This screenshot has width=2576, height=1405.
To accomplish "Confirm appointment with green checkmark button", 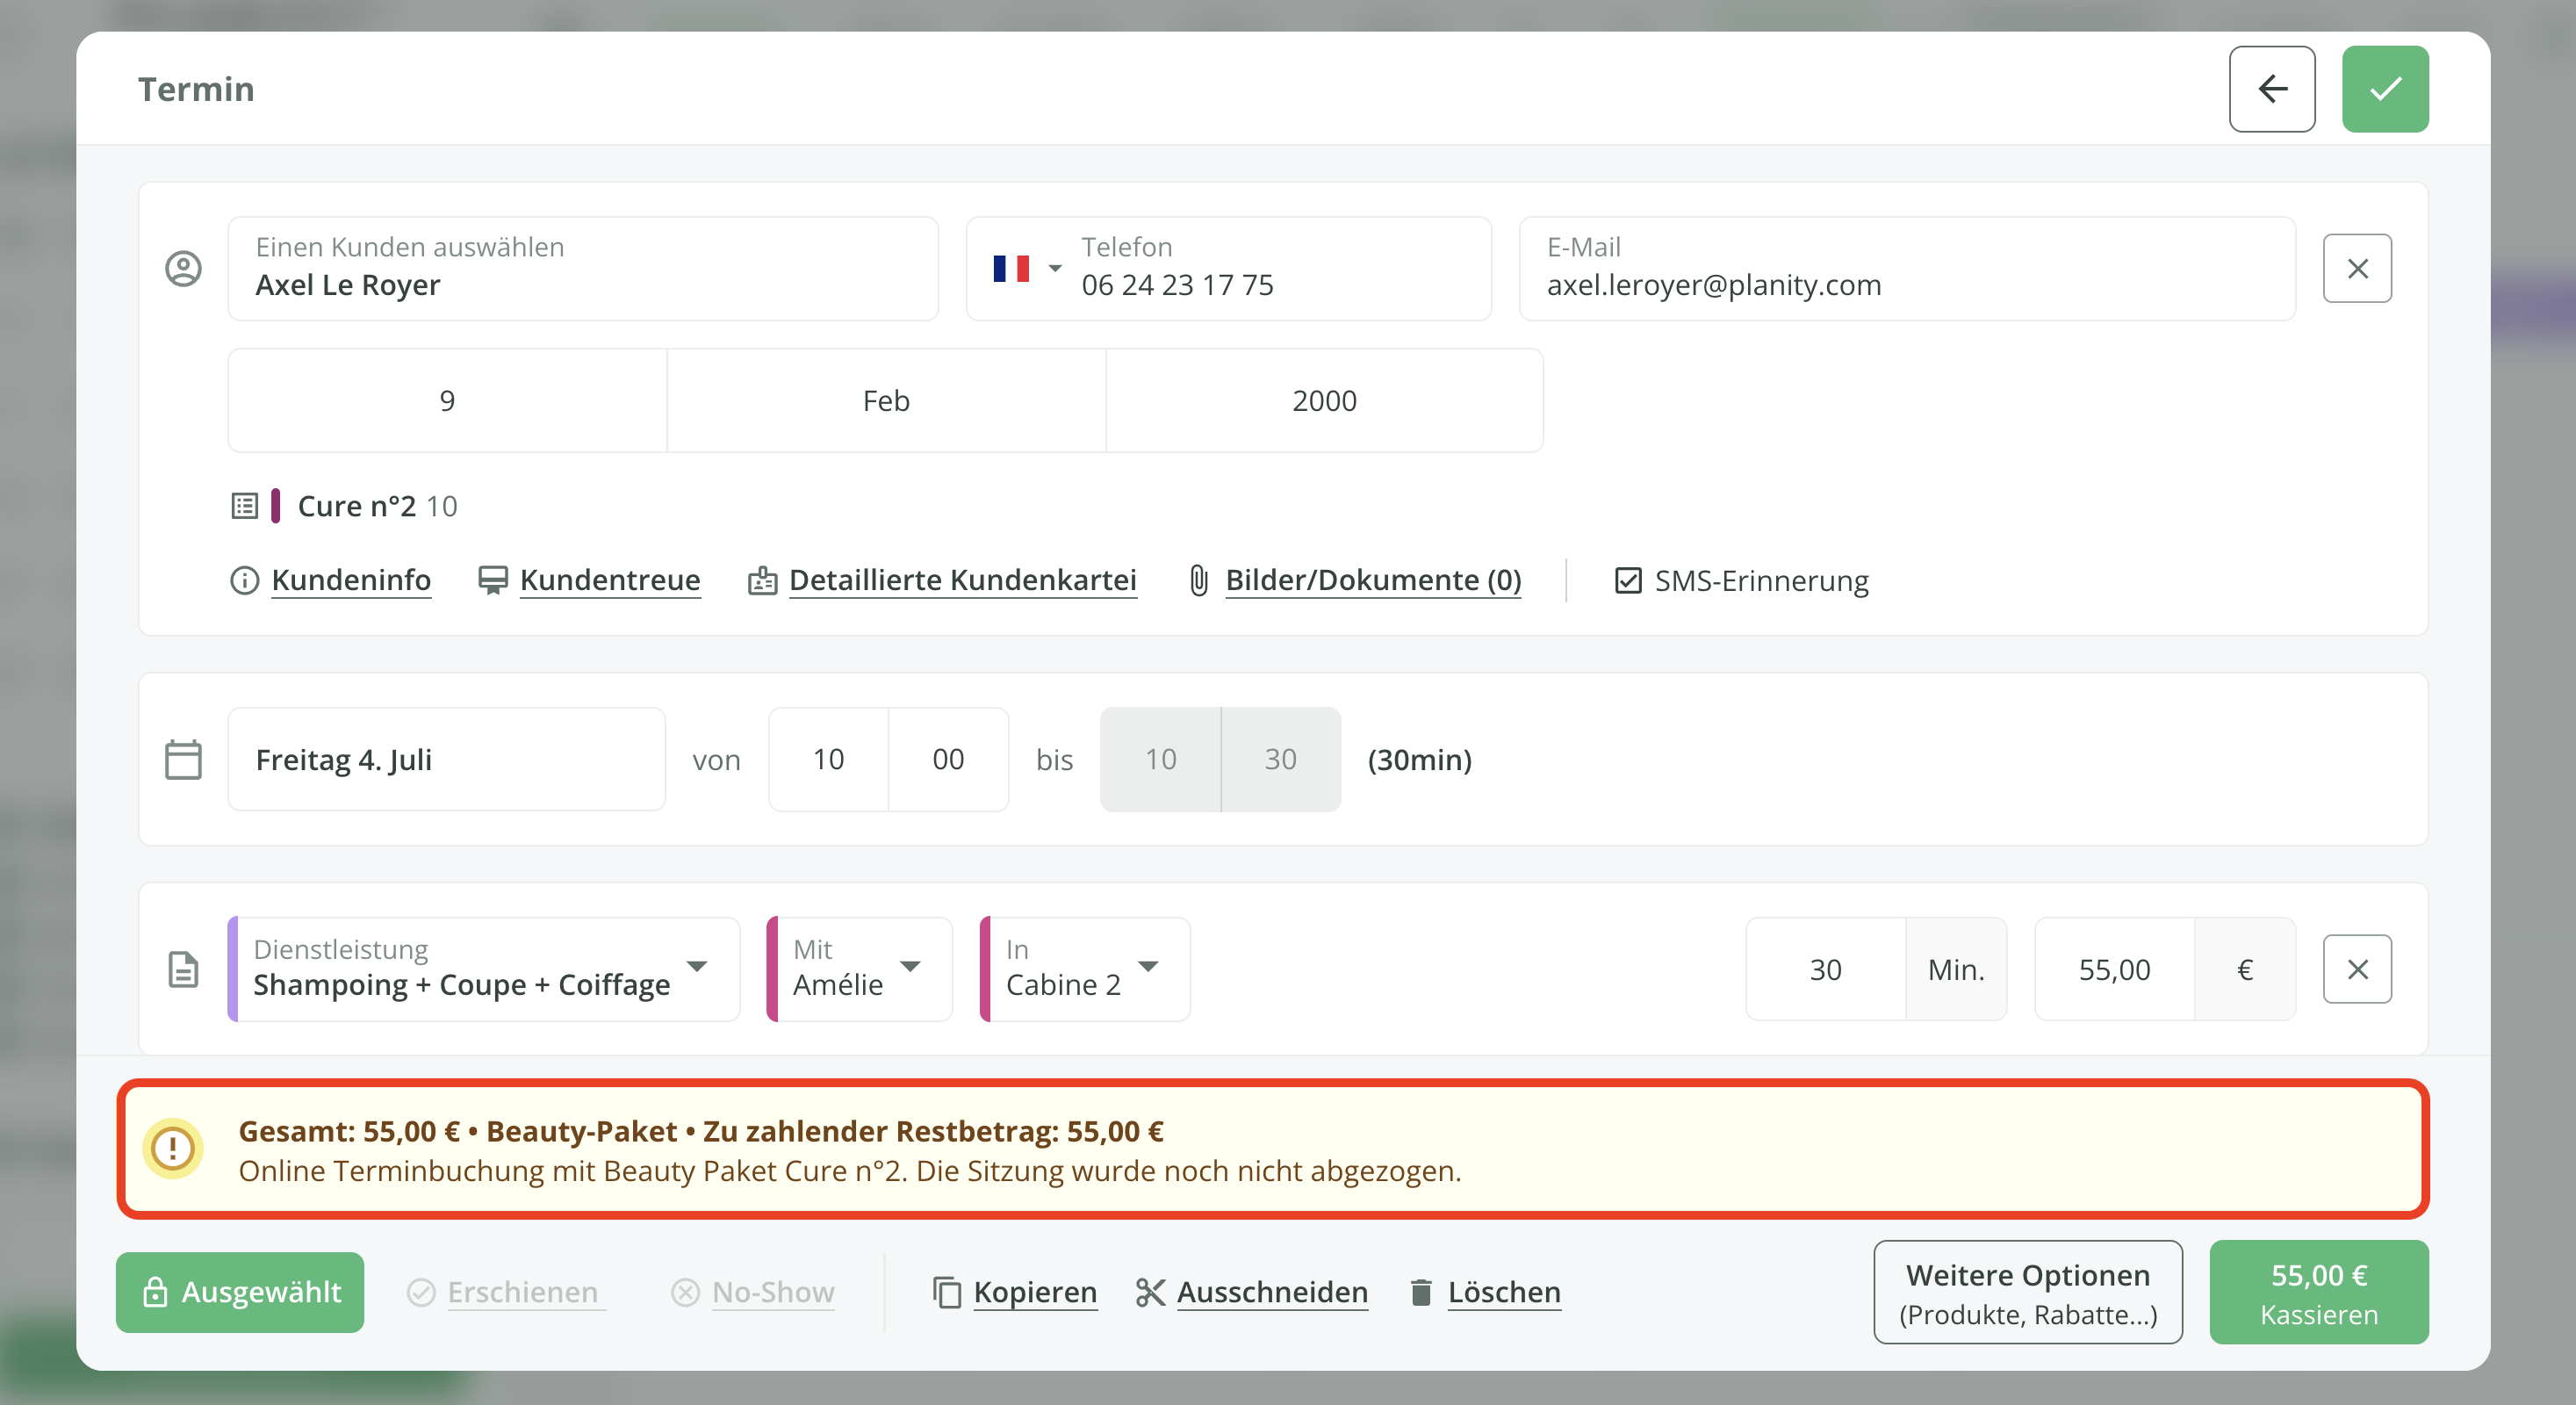I will click(x=2384, y=89).
